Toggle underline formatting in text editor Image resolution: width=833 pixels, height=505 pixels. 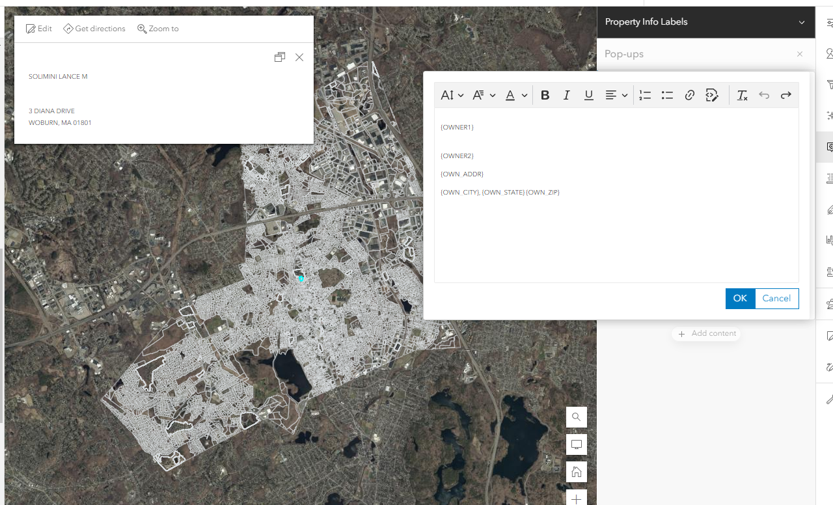point(589,95)
